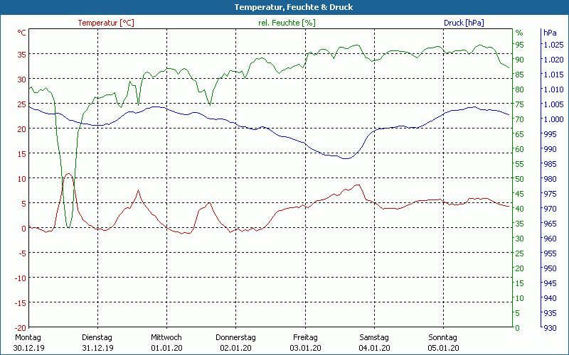The image size is (569, 355).
Task: Click the lowest point of green humidity curve
Action: pos(68,226)
